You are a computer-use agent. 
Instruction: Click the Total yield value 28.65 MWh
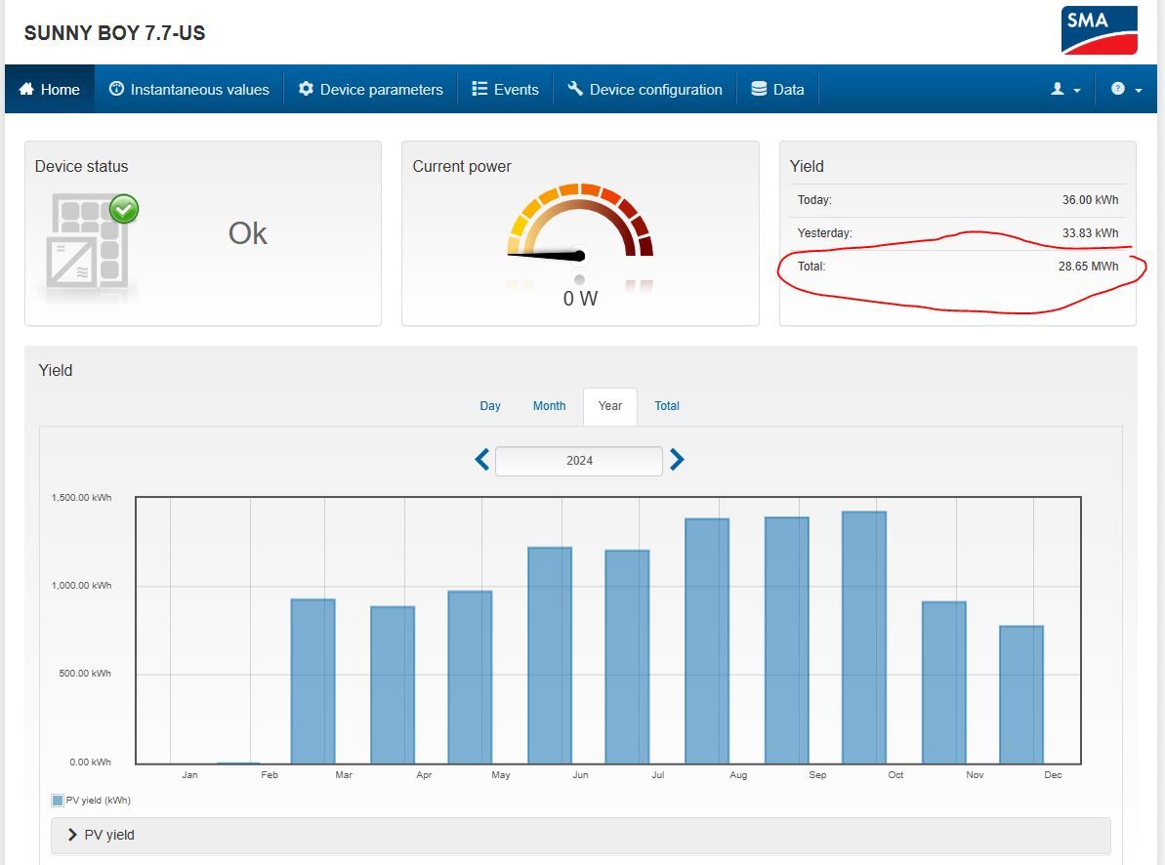tap(1089, 266)
